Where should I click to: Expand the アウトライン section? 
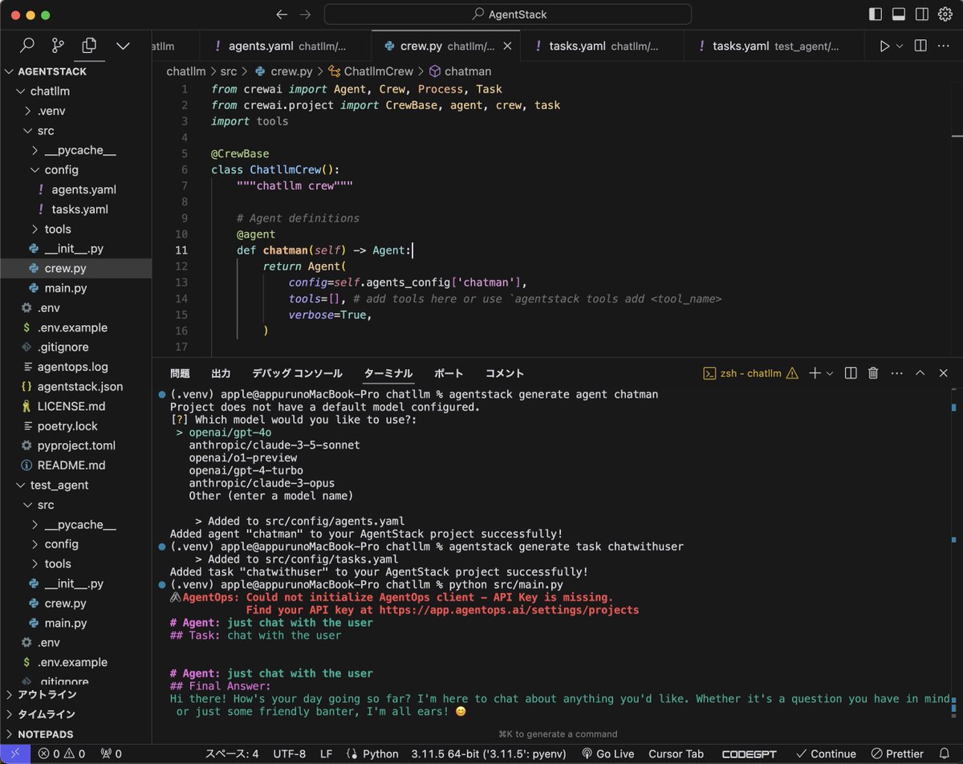point(47,695)
